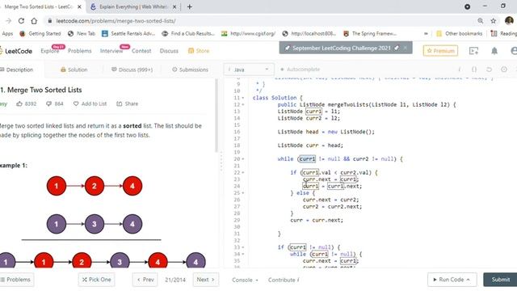Close the September LeetCoding Challenge banner
The height and width of the screenshot is (291, 517).
click(406, 48)
